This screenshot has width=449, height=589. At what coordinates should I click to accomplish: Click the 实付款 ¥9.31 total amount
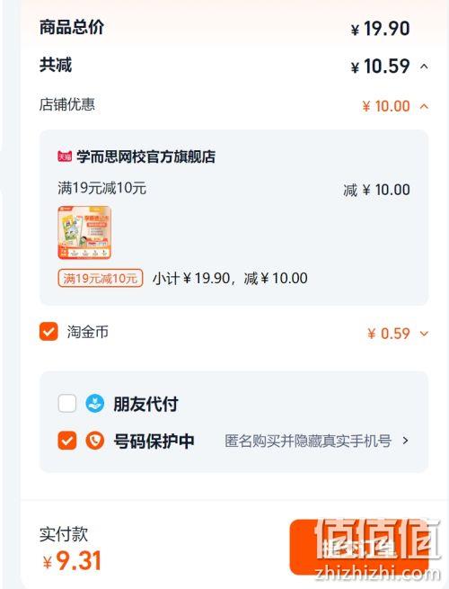coord(72,561)
